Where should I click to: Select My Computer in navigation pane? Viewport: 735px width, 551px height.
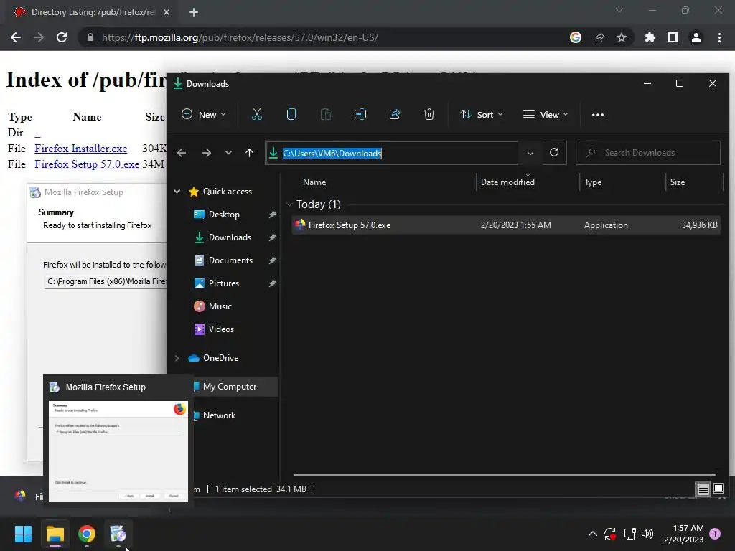[x=230, y=387]
